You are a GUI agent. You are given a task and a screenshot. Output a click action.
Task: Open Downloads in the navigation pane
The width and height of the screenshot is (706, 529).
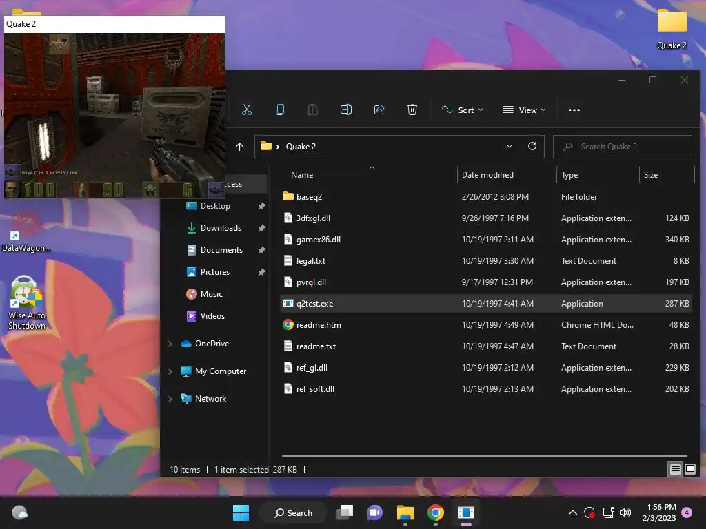[x=221, y=228]
